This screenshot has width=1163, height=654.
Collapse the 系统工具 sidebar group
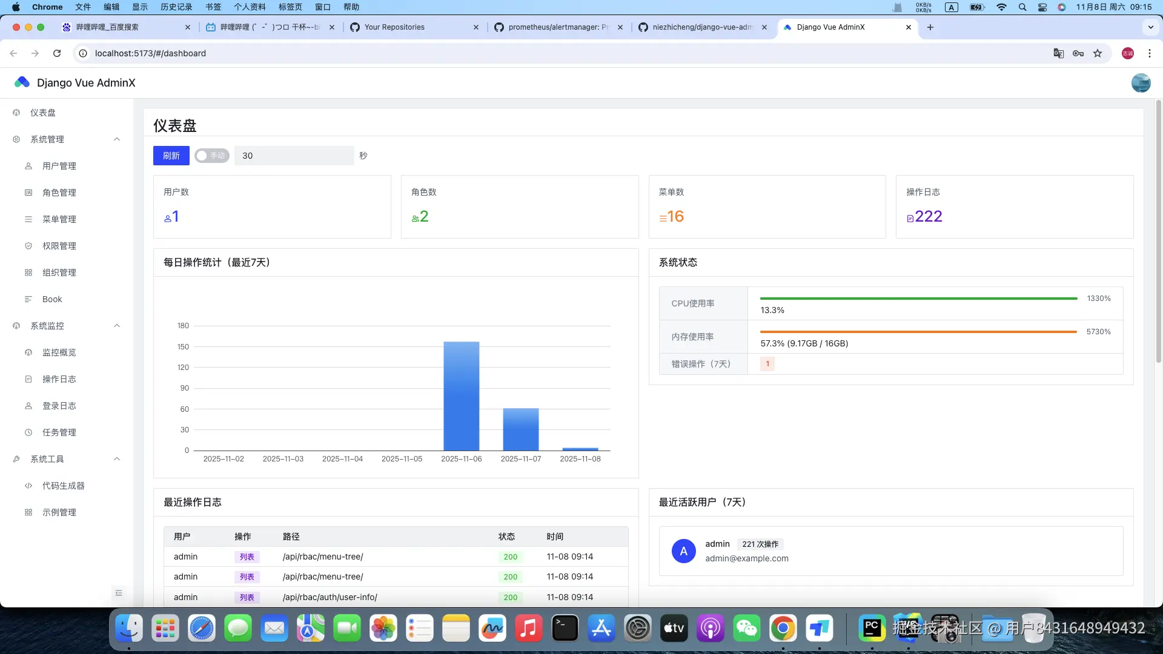click(117, 459)
